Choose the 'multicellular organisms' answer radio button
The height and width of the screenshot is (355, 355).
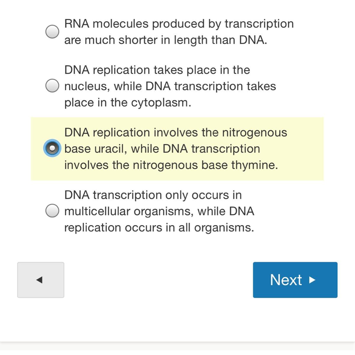[52, 211]
